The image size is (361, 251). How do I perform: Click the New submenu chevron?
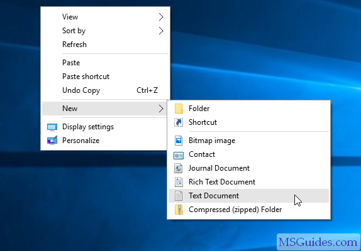(161, 109)
